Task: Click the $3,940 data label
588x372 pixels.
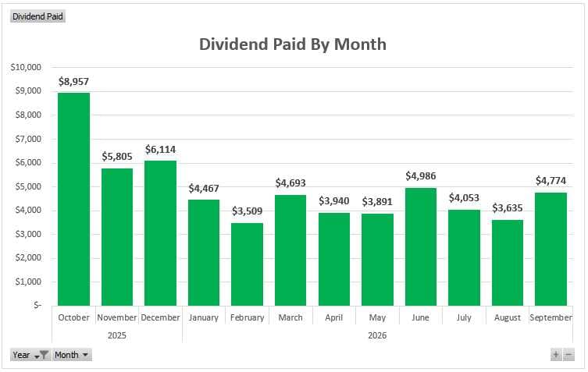Action: 334,201
